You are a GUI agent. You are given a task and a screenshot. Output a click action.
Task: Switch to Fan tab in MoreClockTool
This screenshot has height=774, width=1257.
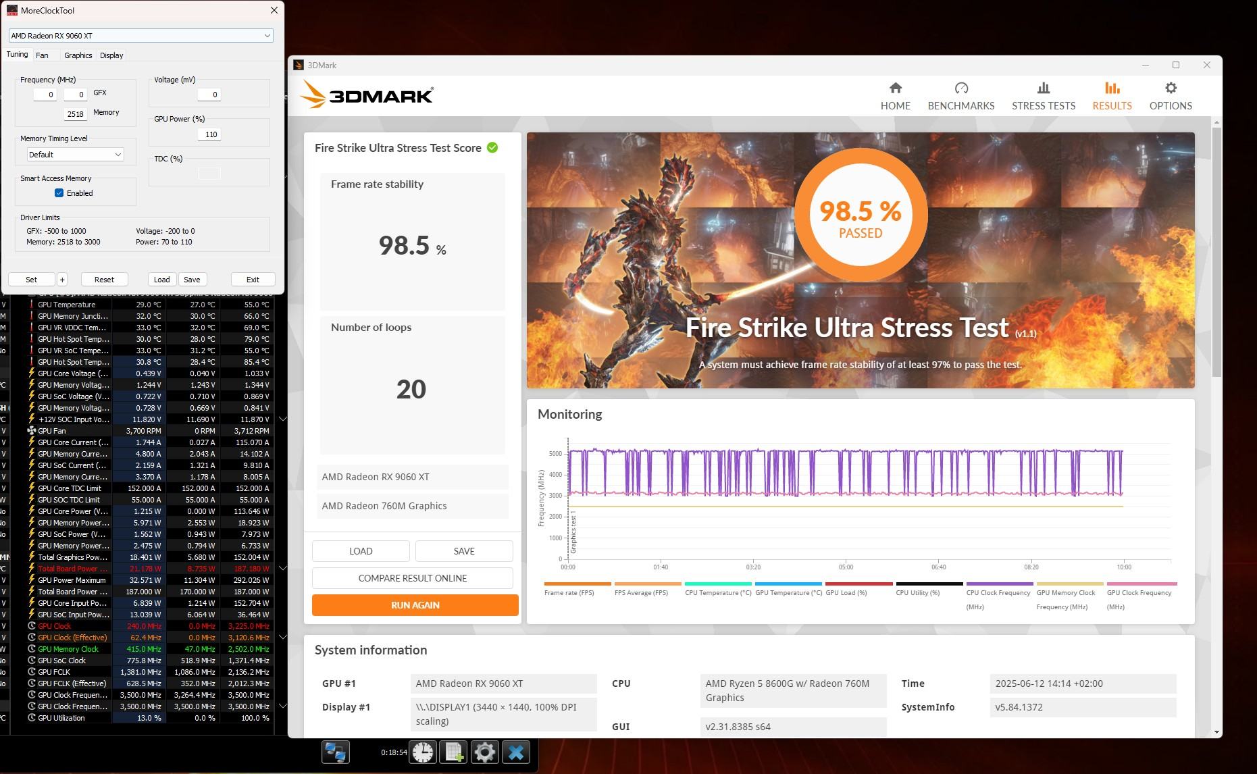42,55
